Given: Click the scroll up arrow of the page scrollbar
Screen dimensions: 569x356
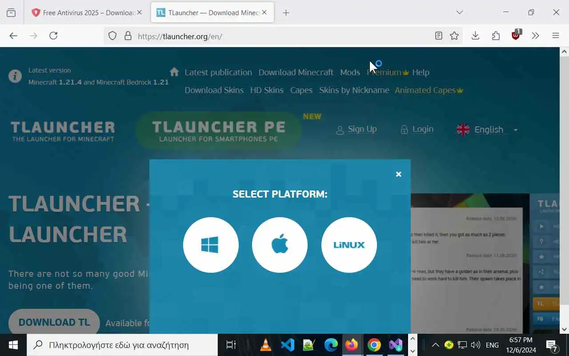Looking at the screenshot, I should [564, 52].
